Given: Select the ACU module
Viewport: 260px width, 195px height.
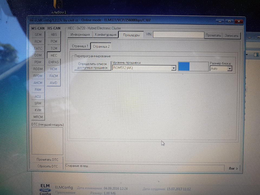Looking at the screenshot, I should point(38,96).
